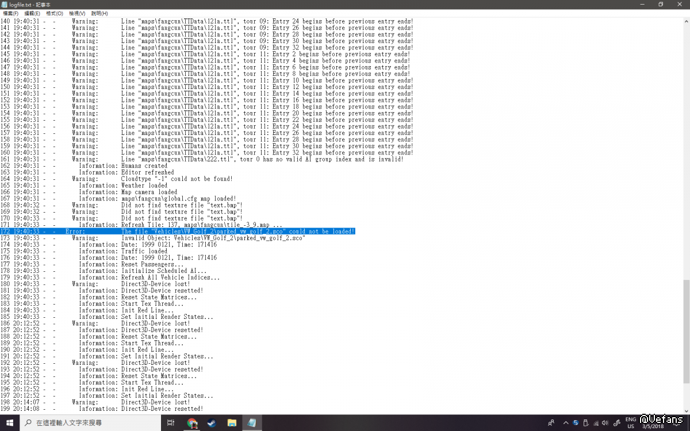Screen dimensions: 690x431
Task: Click the scroll-down arrow on the vertical scrollbar
Action: tap(686, 410)
